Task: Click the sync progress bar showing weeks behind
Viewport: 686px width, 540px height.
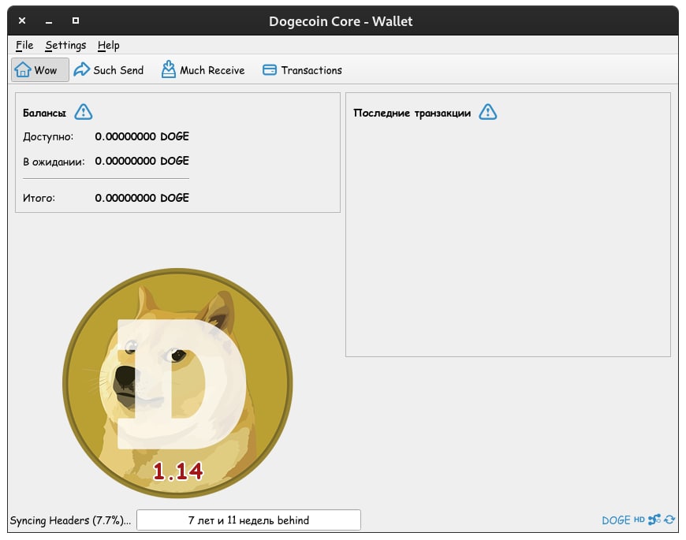Action: tap(248, 520)
